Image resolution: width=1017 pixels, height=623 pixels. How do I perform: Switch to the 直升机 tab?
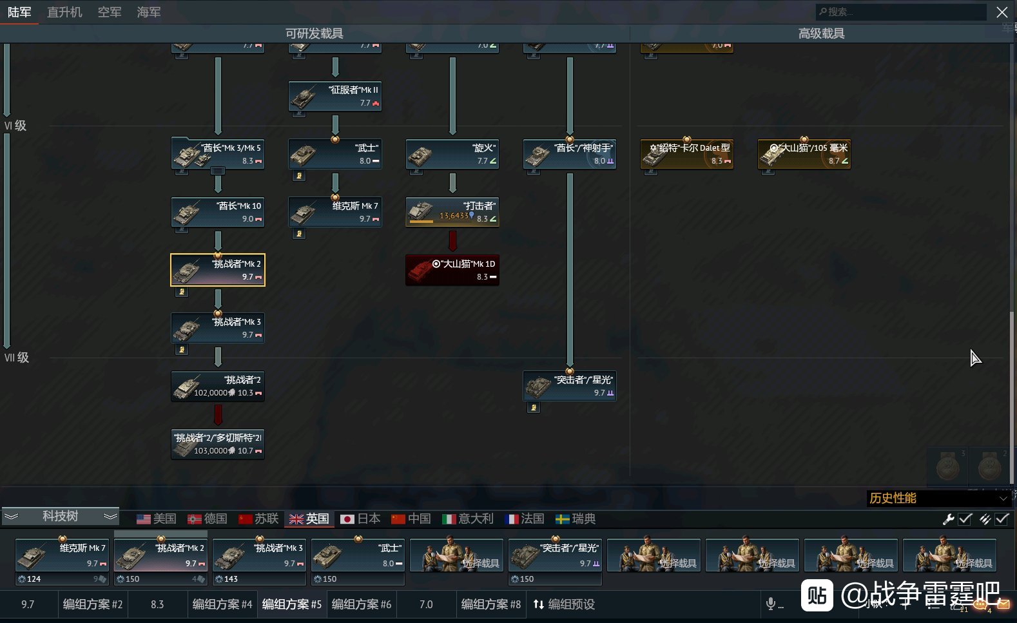(64, 12)
